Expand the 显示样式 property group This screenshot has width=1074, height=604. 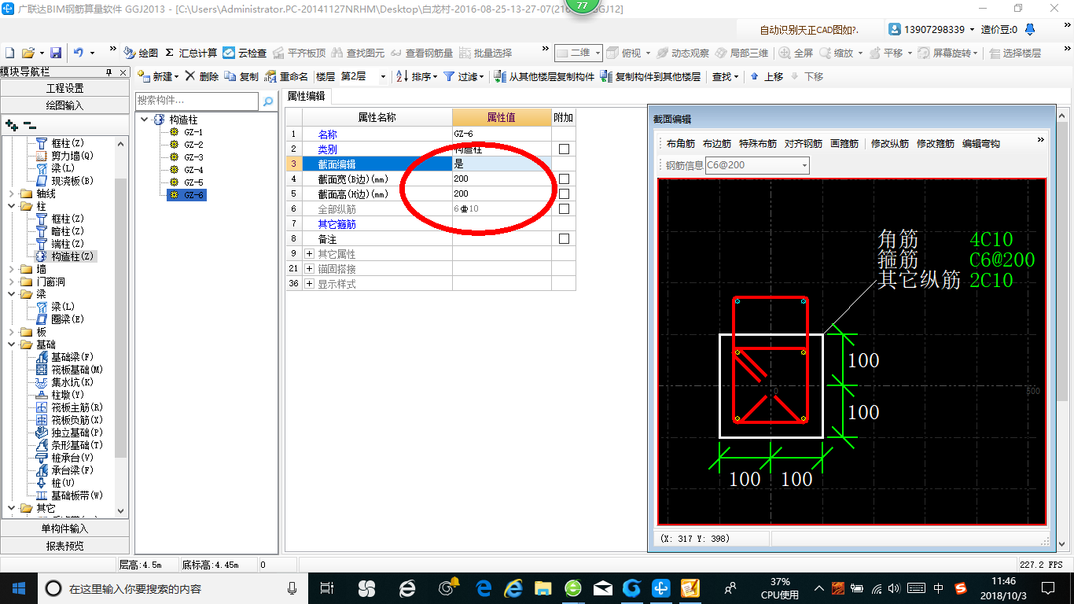(309, 284)
